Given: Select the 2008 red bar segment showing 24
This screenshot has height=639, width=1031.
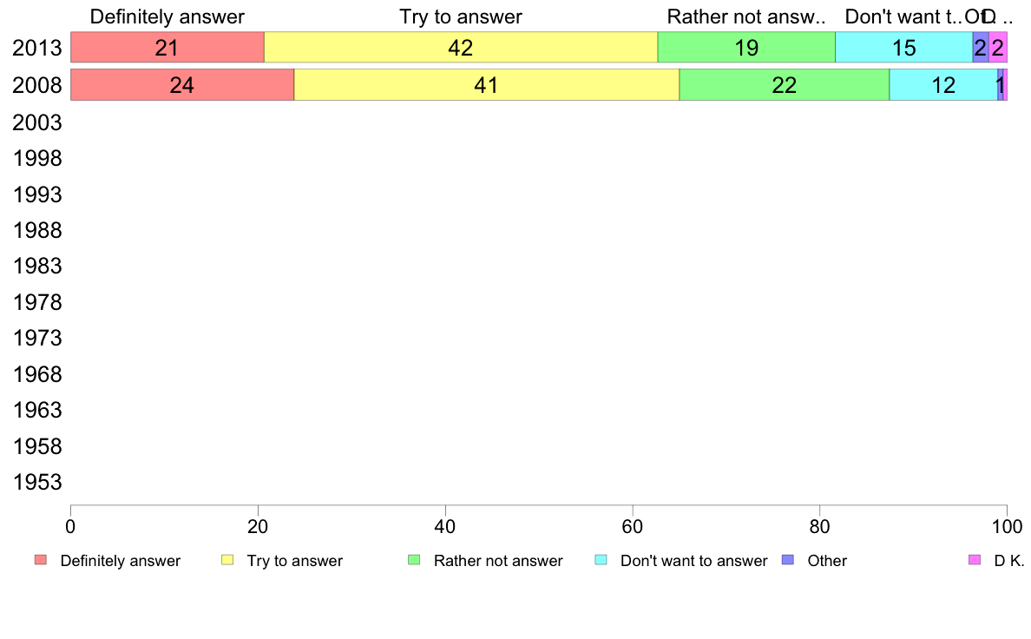Looking at the screenshot, I should tap(182, 85).
